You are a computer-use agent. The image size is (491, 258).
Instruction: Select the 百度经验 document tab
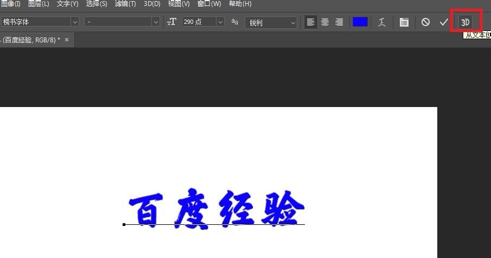tap(31, 40)
